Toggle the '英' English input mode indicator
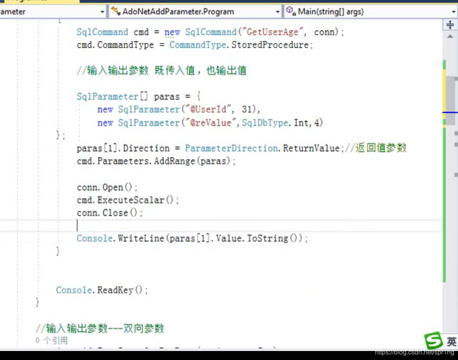 tap(451, 341)
